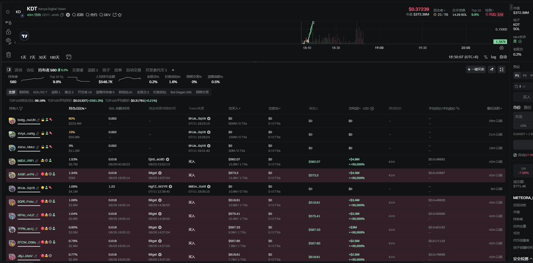Open the 追踪 1 tab

(x=93, y=70)
